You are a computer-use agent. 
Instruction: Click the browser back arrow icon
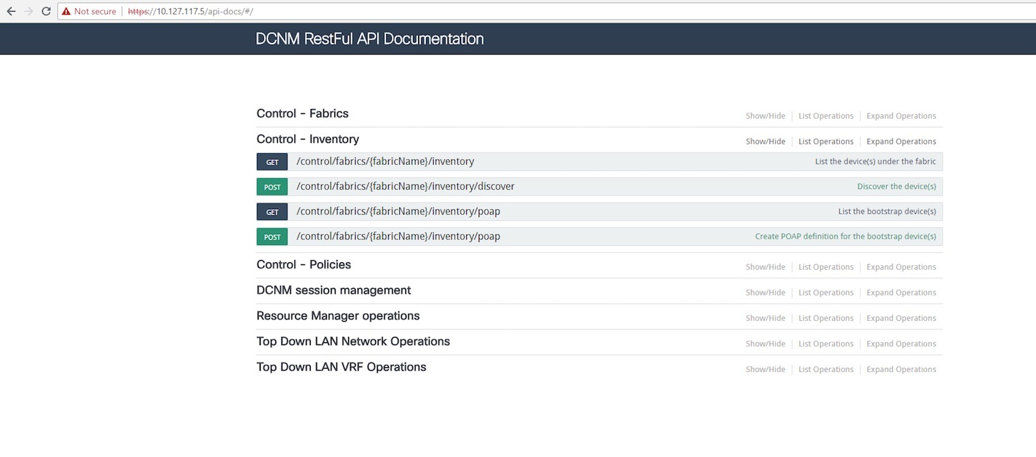coord(10,11)
